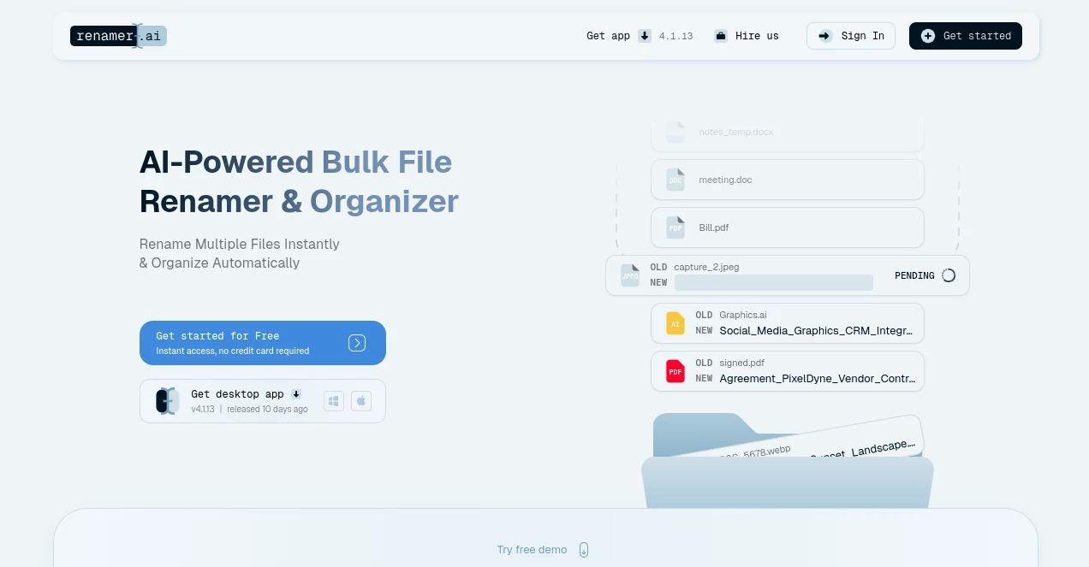Click the download arrow next to Get app

point(645,36)
